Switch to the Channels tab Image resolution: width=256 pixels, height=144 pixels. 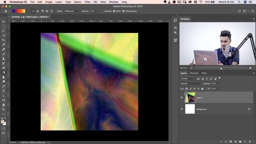(194, 73)
